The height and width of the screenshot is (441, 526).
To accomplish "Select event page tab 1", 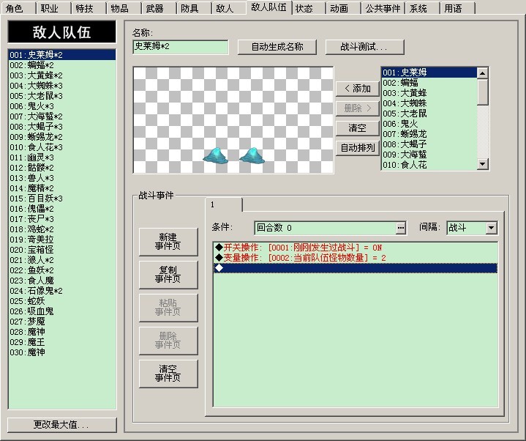I will pos(224,204).
